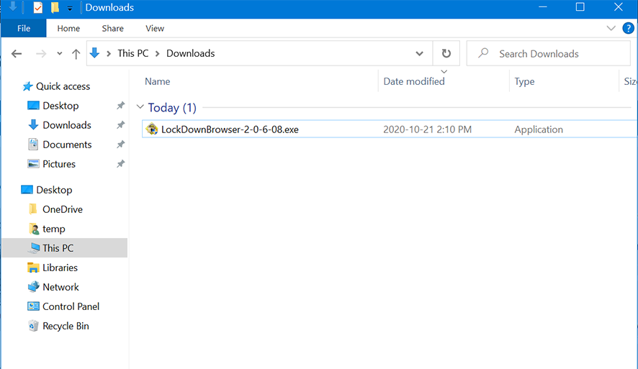Click the OneDrive folder icon
Image resolution: width=638 pixels, height=369 pixels.
click(x=33, y=209)
